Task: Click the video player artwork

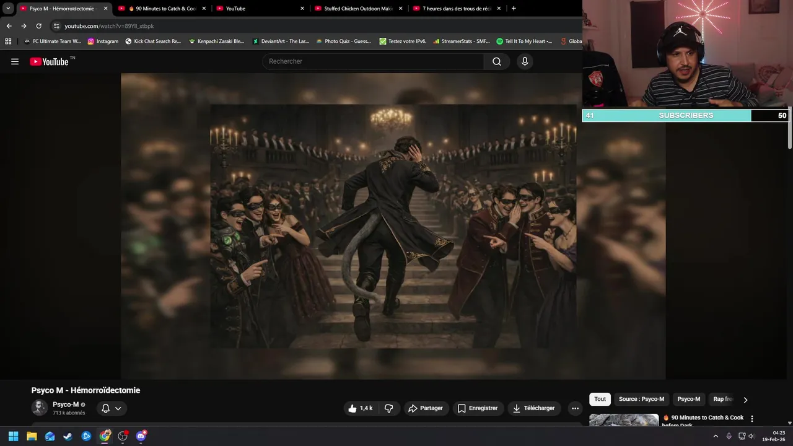Action: click(393, 226)
